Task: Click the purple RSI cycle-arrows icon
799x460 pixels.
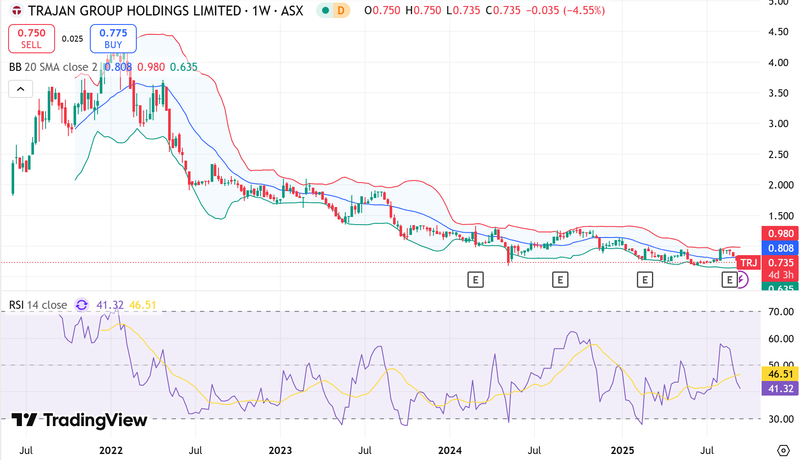Action: click(x=81, y=305)
